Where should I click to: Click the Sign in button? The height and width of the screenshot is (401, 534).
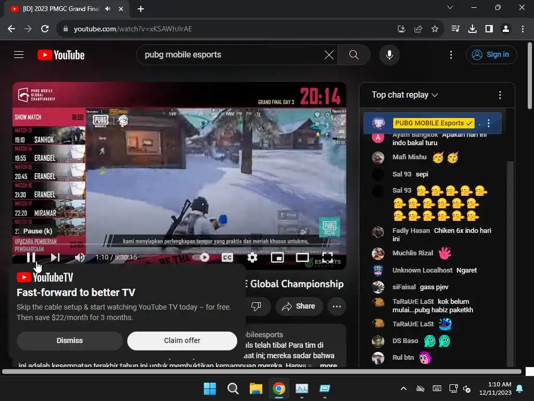click(491, 54)
